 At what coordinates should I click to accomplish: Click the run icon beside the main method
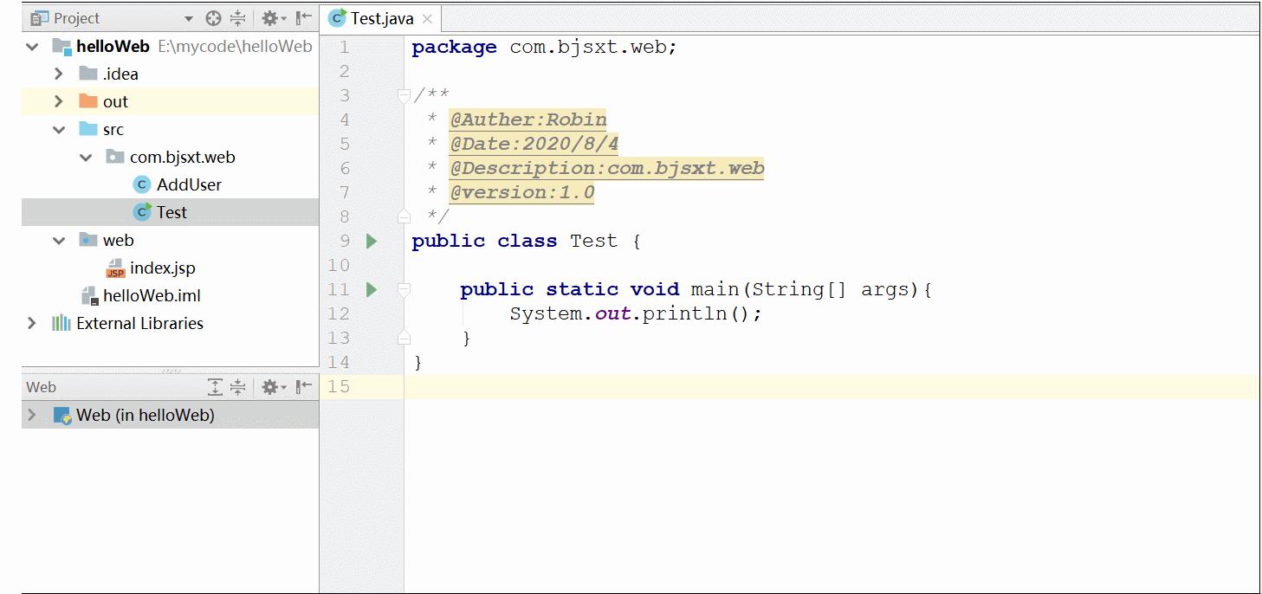(371, 289)
